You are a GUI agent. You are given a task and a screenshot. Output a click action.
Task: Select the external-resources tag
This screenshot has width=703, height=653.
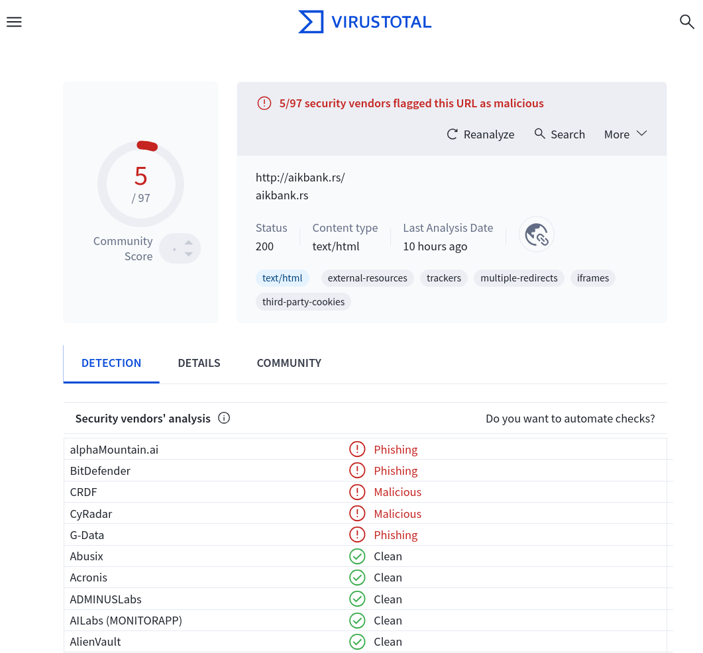click(x=367, y=278)
